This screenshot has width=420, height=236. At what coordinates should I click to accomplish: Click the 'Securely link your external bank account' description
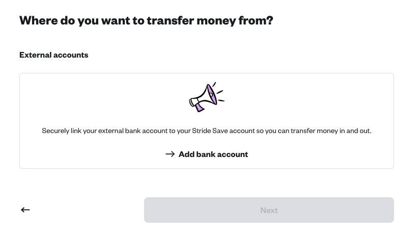click(207, 130)
